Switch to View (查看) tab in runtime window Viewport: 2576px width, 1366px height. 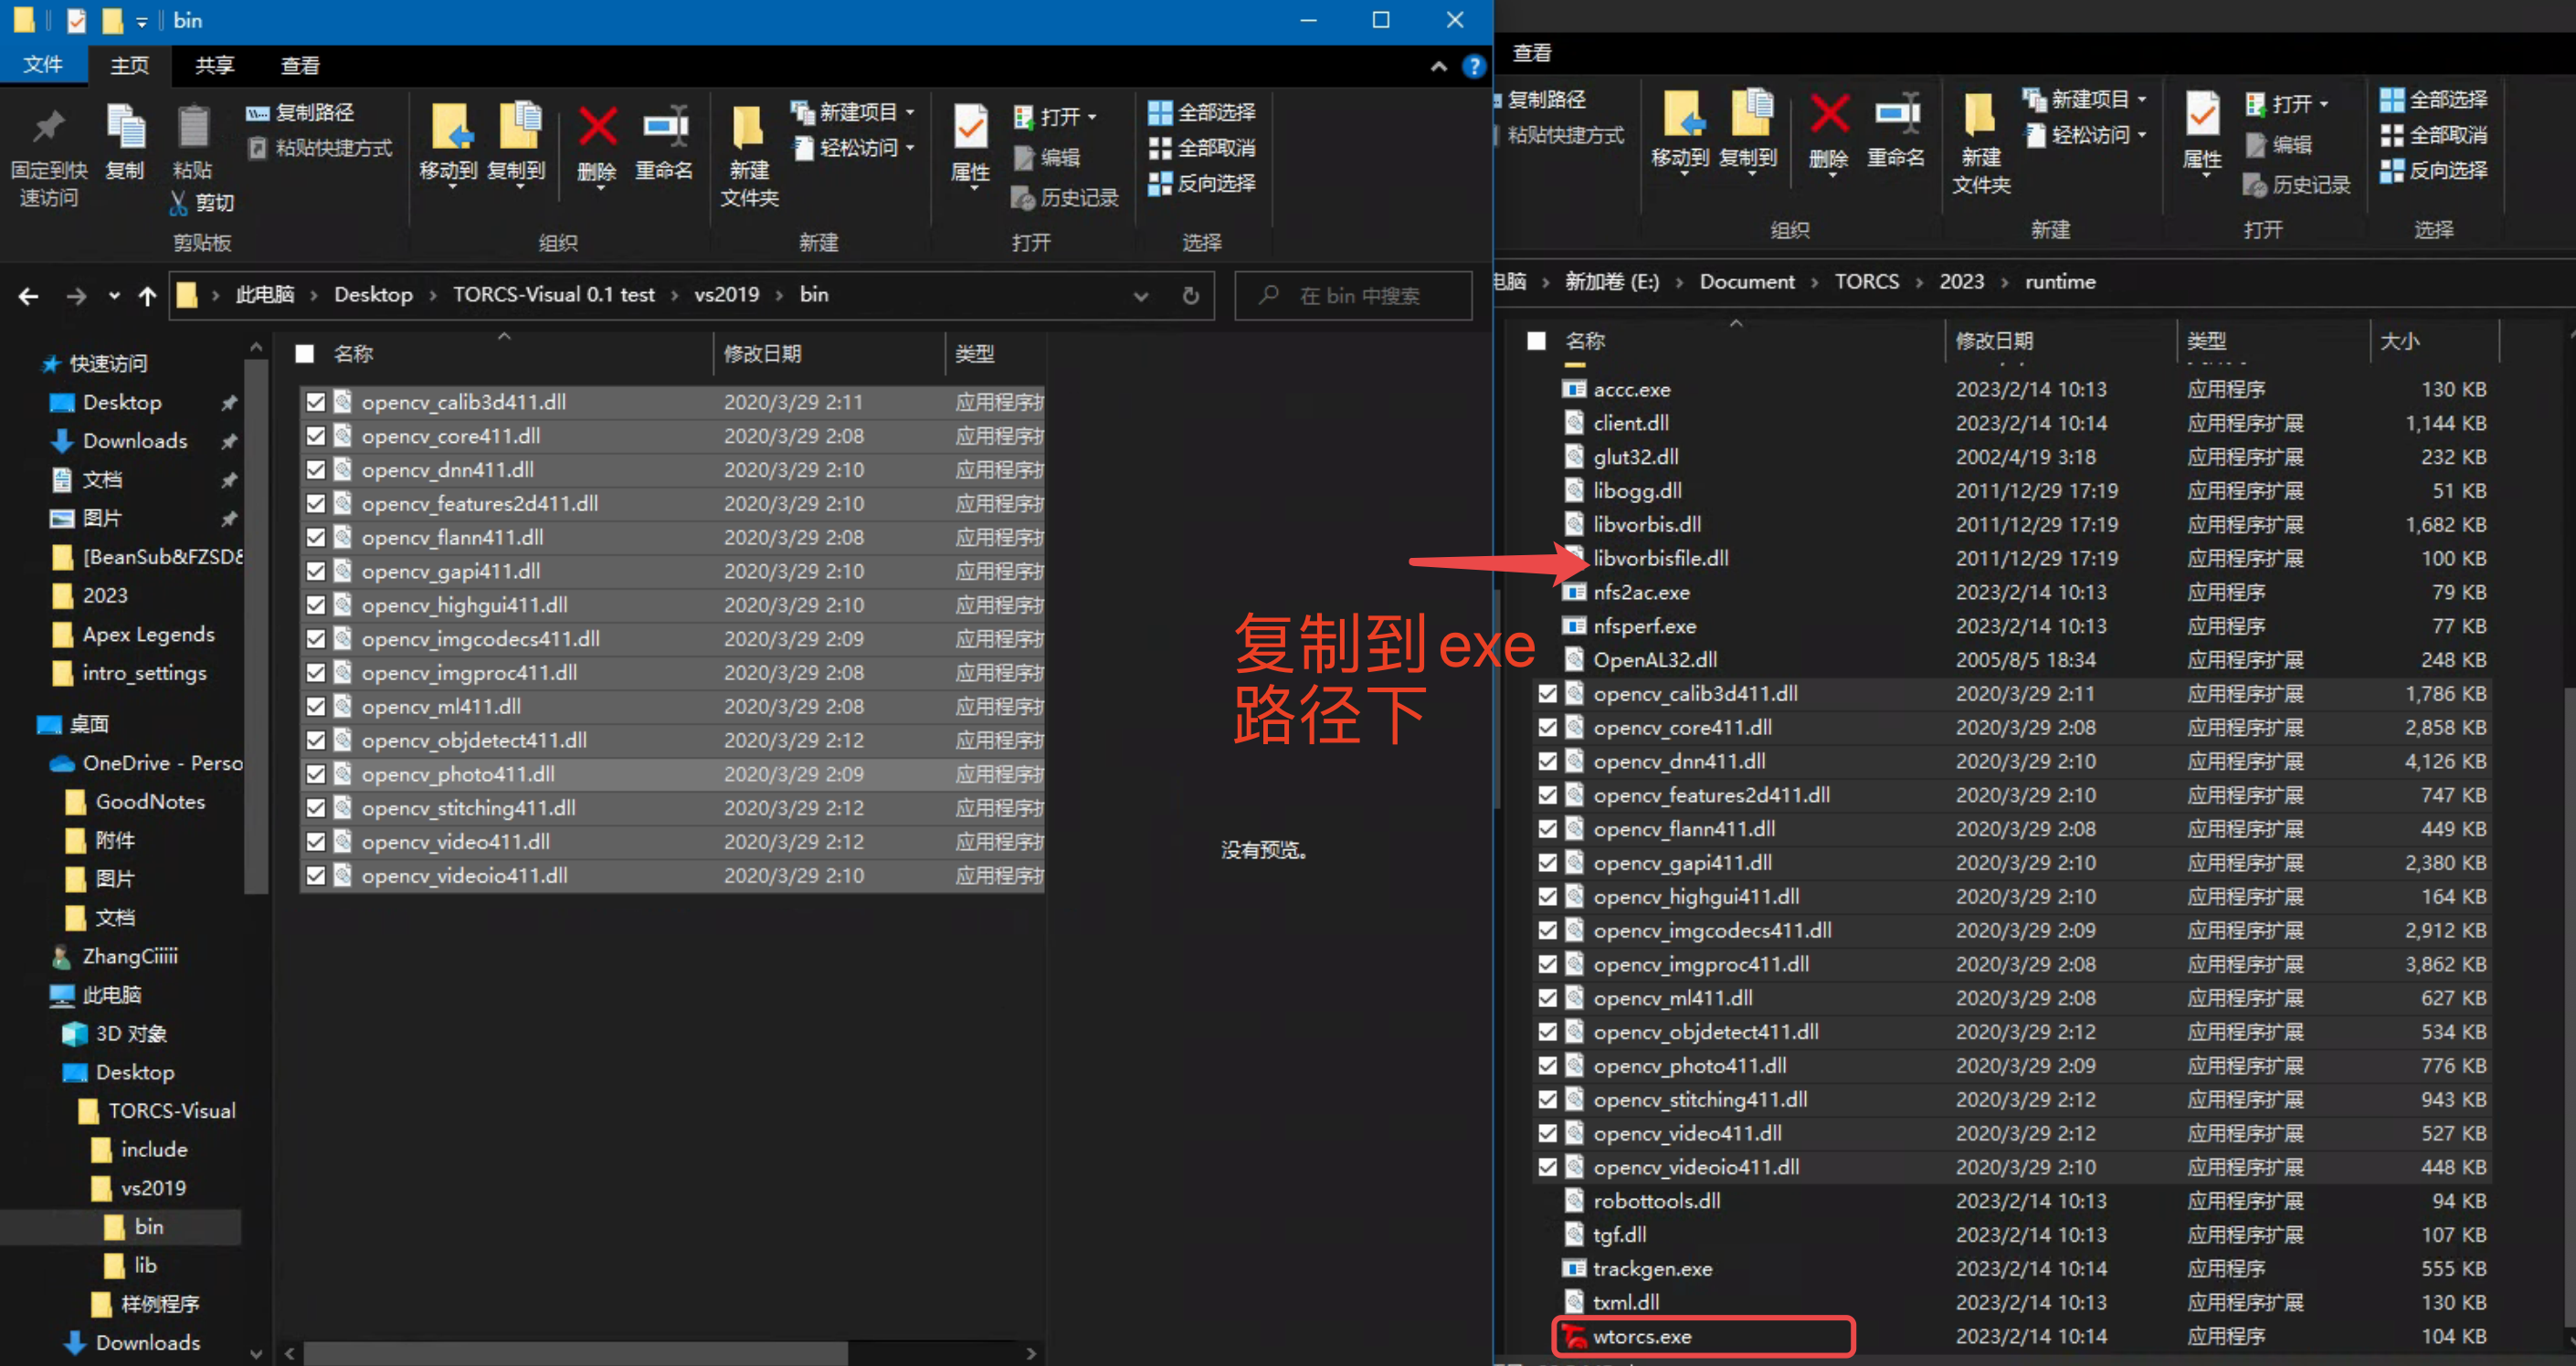(1532, 53)
